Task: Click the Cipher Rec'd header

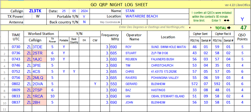Action: pyautogui.click(x=223, y=34)
